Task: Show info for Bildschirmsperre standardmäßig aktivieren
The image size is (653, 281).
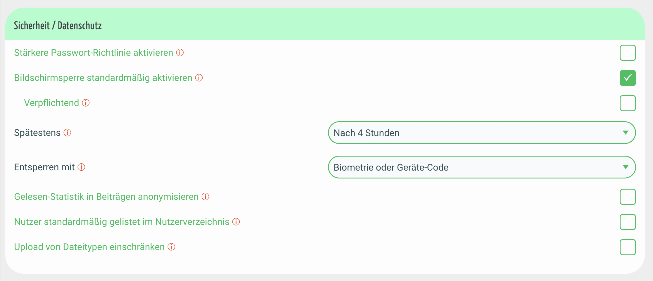Action: (199, 78)
